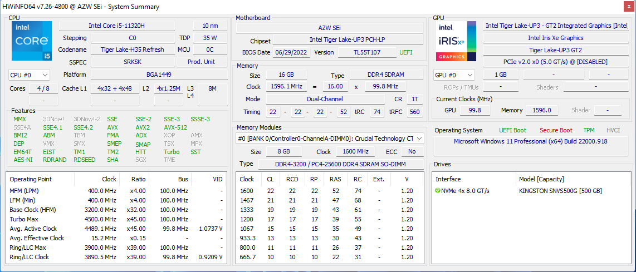Click the ECC No field
This screenshot has height=272, width=636.
tap(413, 152)
